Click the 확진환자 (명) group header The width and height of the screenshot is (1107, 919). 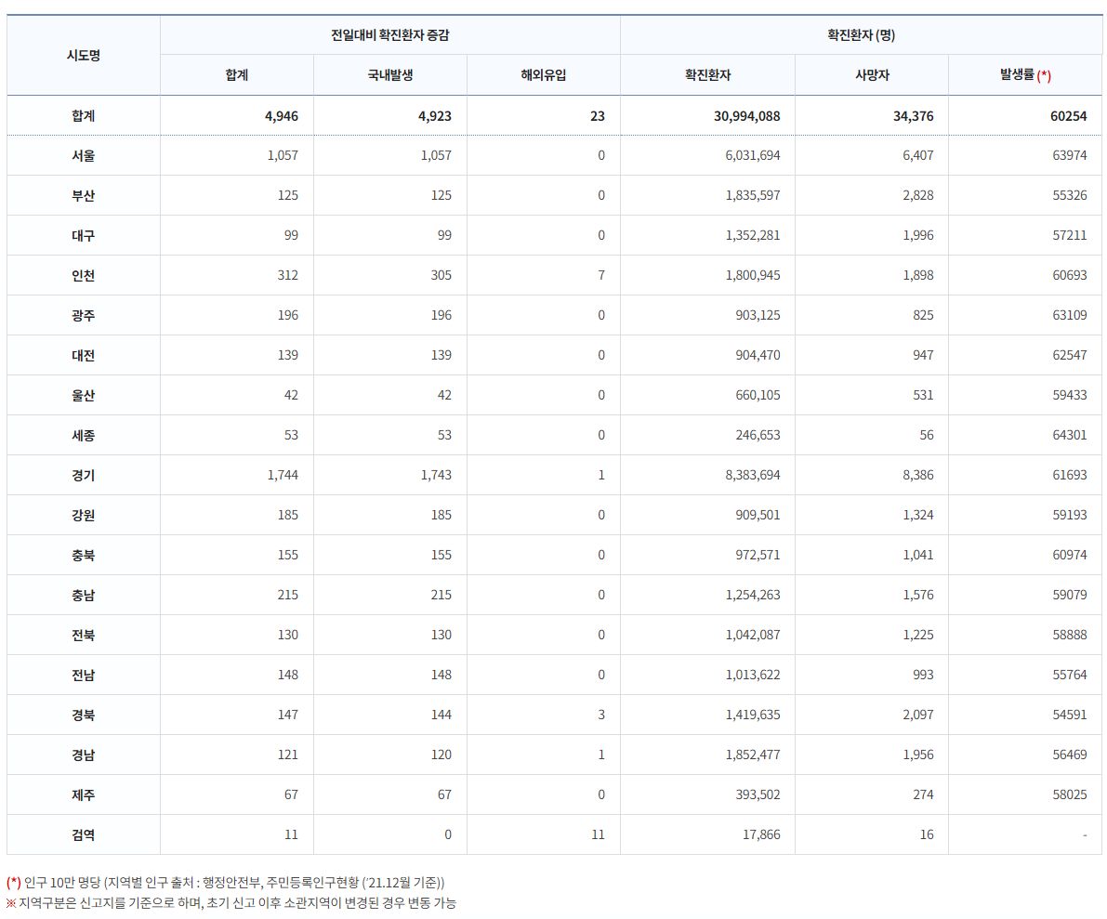[x=861, y=34]
